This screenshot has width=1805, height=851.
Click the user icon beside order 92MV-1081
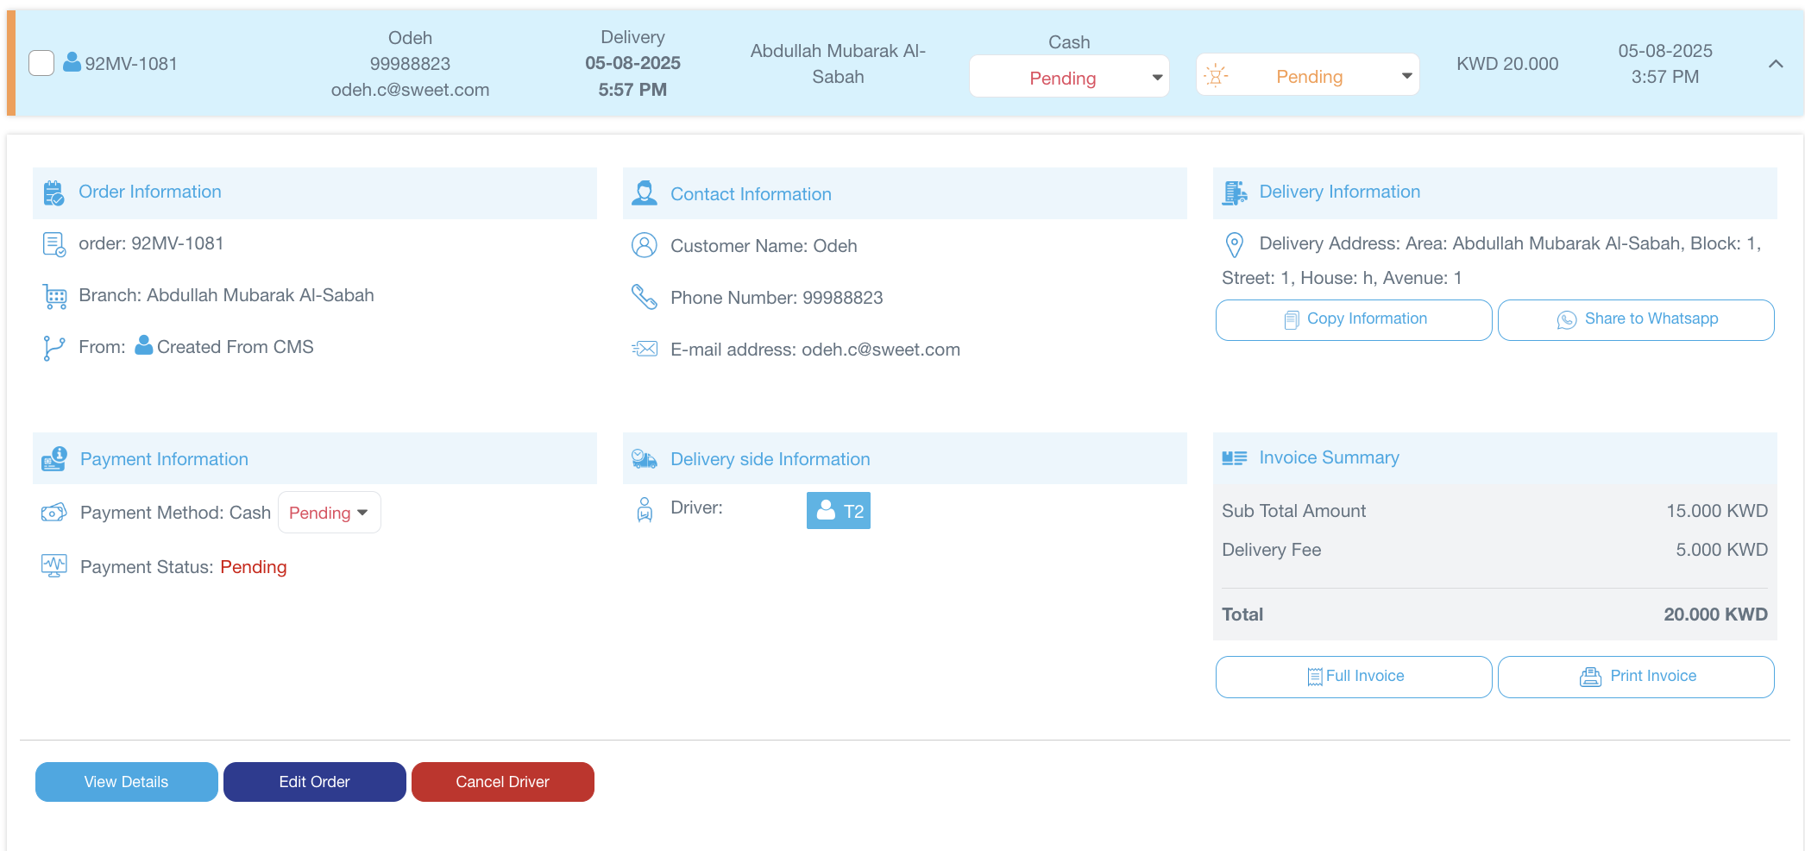click(x=72, y=62)
